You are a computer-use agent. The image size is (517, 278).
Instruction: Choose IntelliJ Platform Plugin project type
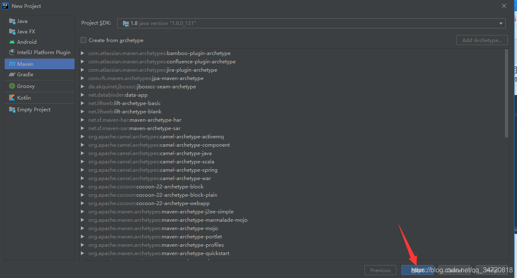click(40, 53)
